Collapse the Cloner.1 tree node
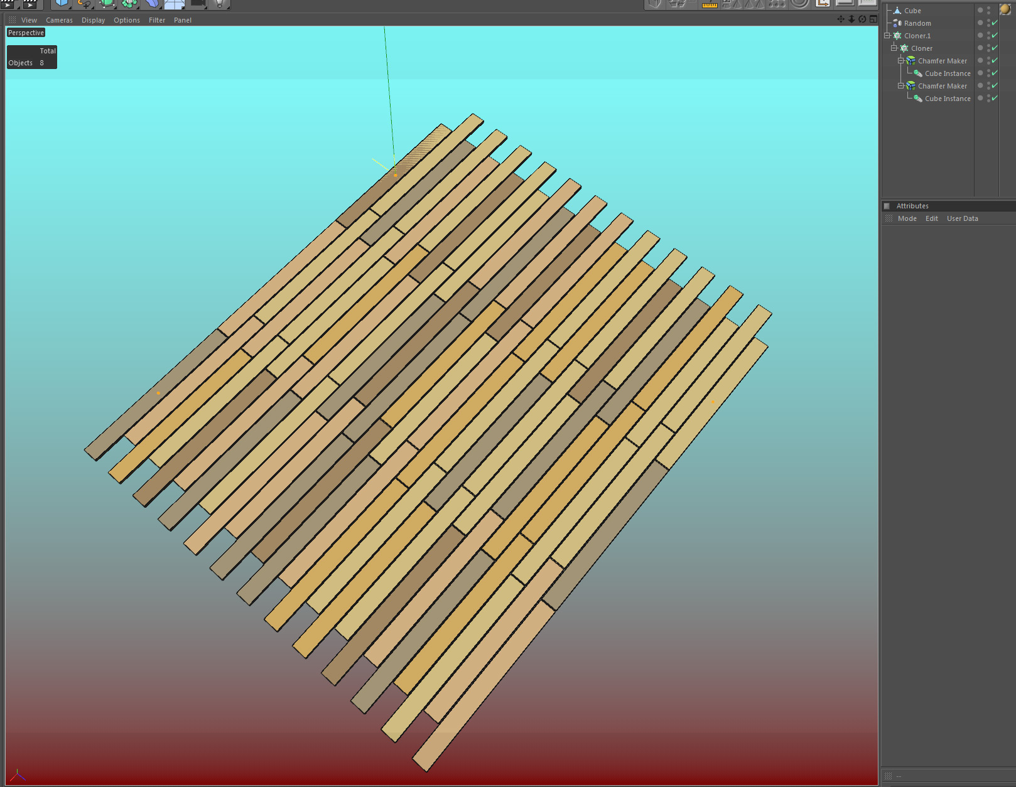The image size is (1016, 787). click(887, 36)
